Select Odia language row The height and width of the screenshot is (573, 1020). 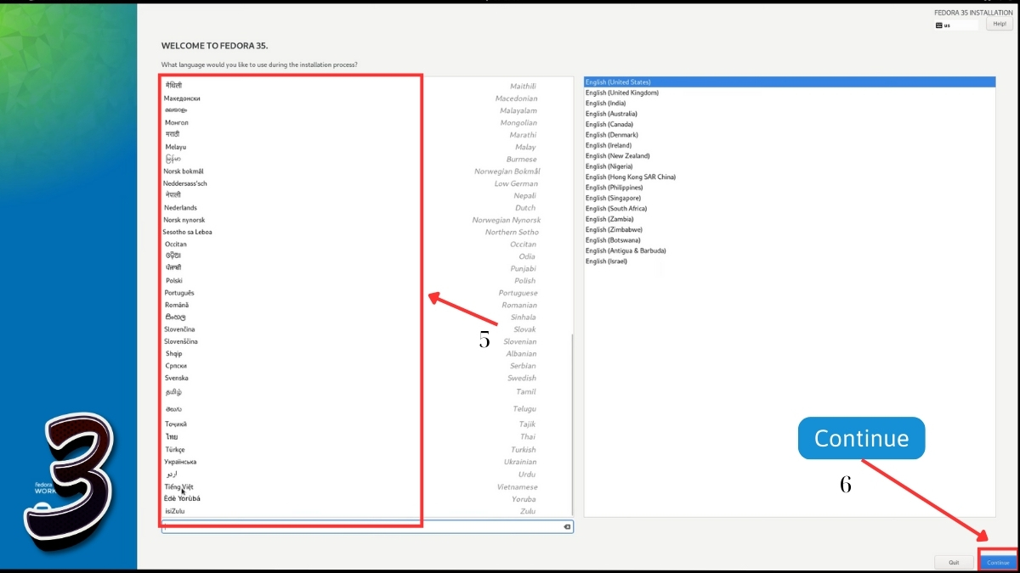point(365,256)
